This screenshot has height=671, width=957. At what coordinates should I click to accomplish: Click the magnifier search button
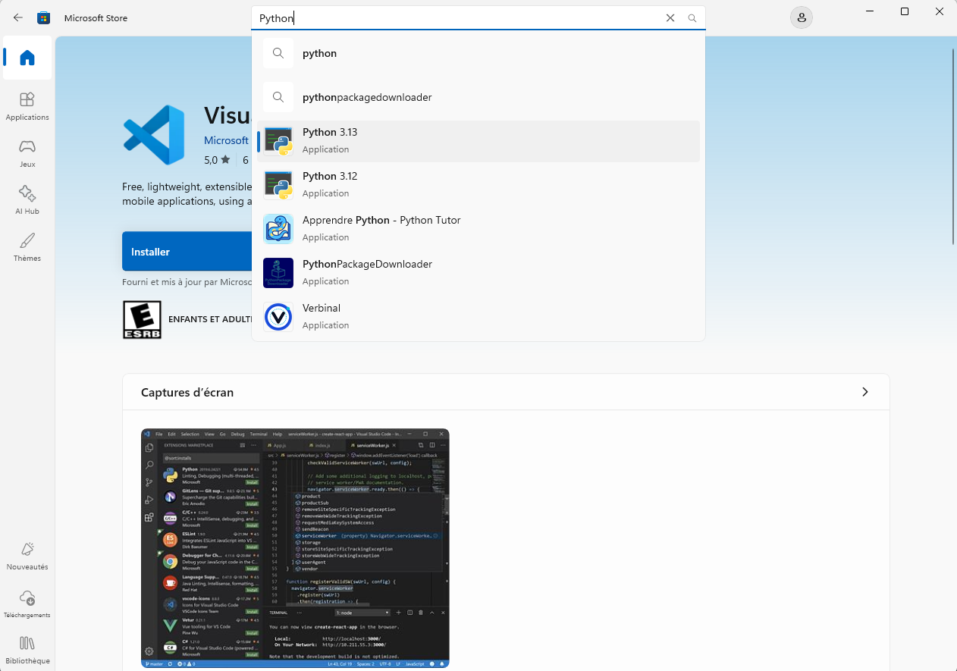click(692, 18)
